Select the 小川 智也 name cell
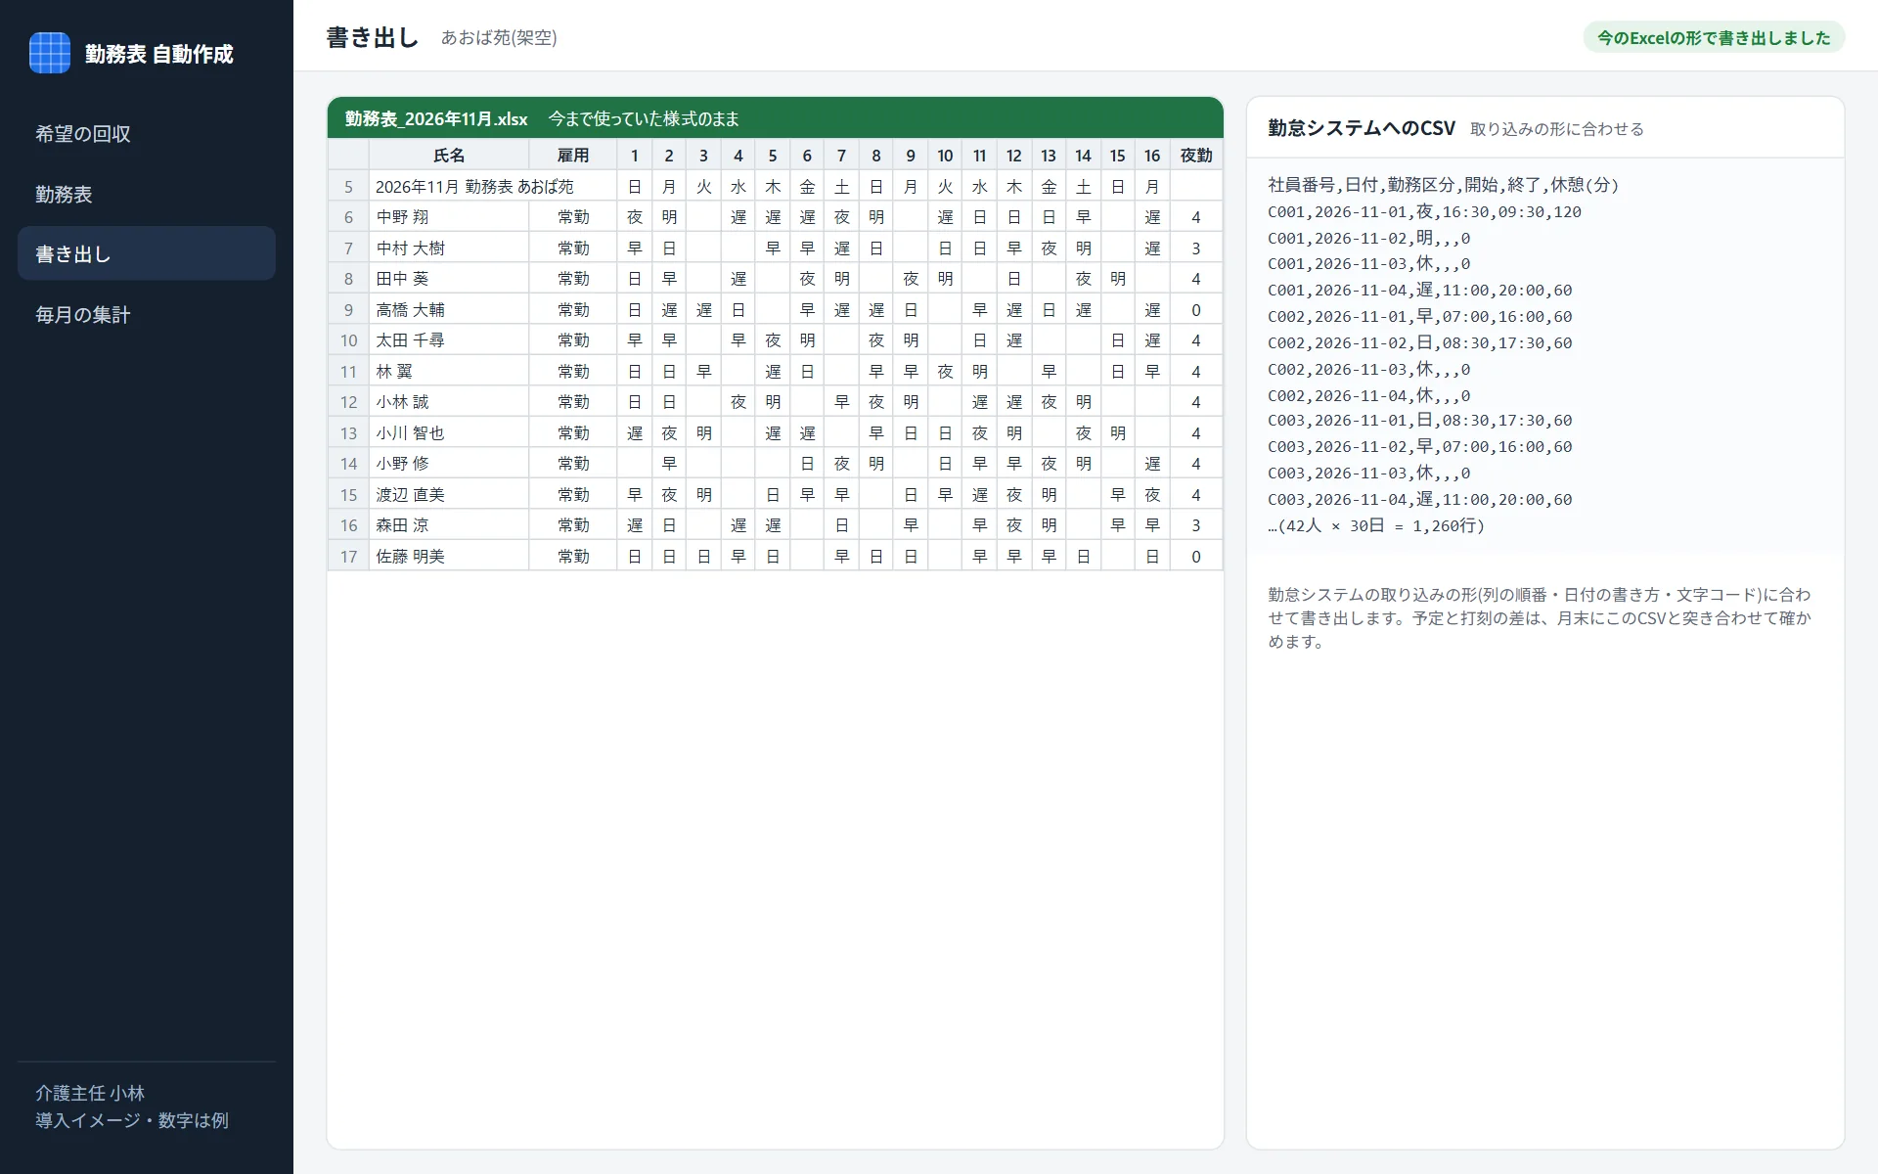 coord(449,432)
